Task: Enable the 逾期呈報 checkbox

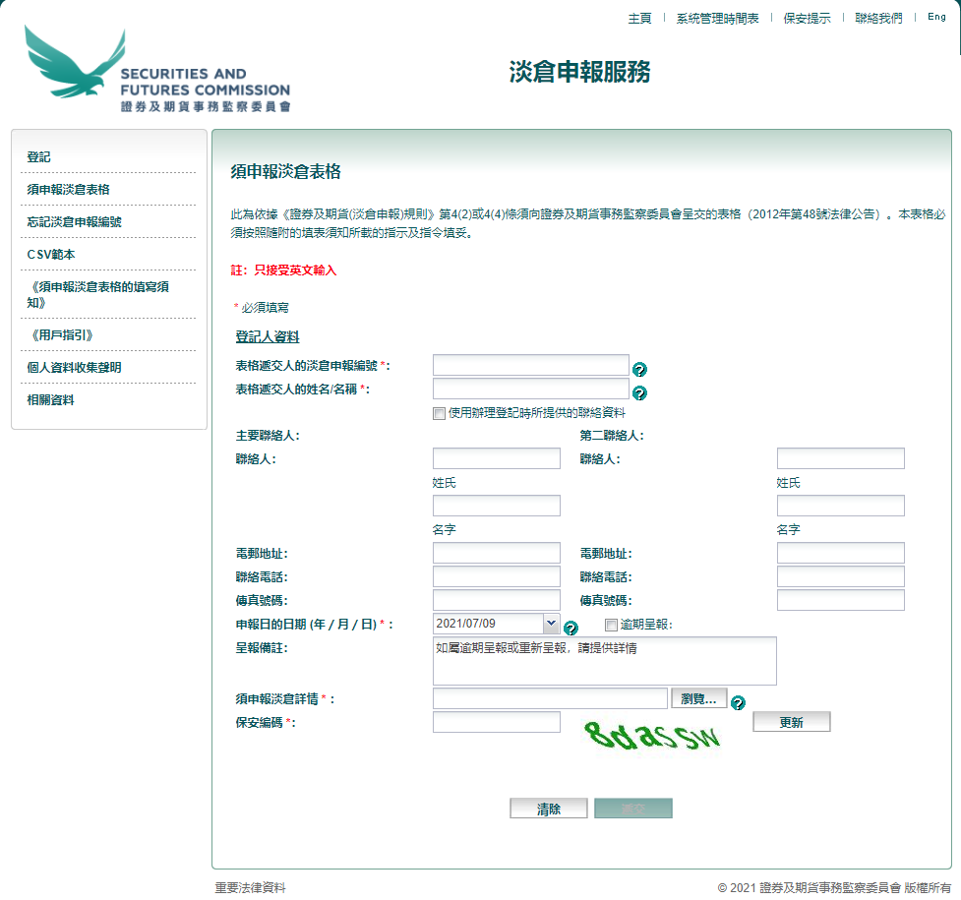Action: tap(611, 625)
